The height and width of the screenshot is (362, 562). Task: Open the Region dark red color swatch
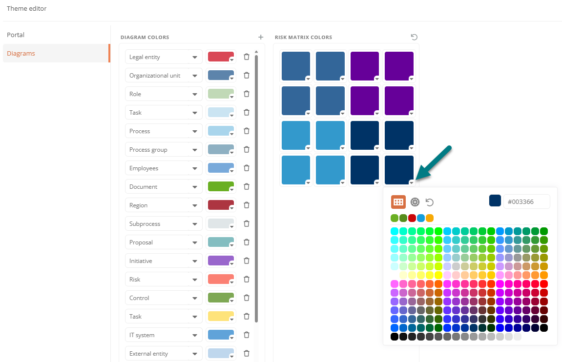pyautogui.click(x=221, y=205)
